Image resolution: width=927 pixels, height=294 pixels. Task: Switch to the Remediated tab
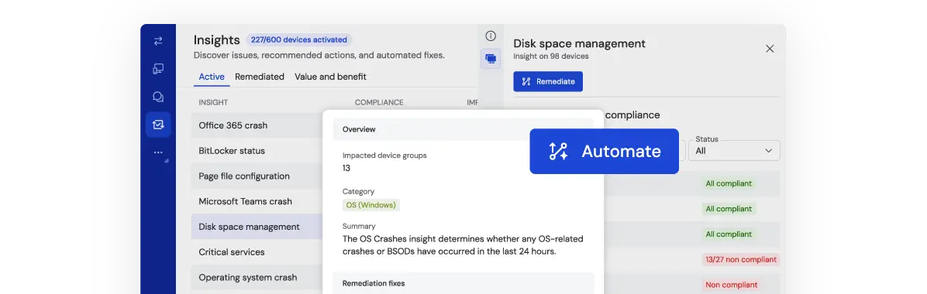coord(260,77)
